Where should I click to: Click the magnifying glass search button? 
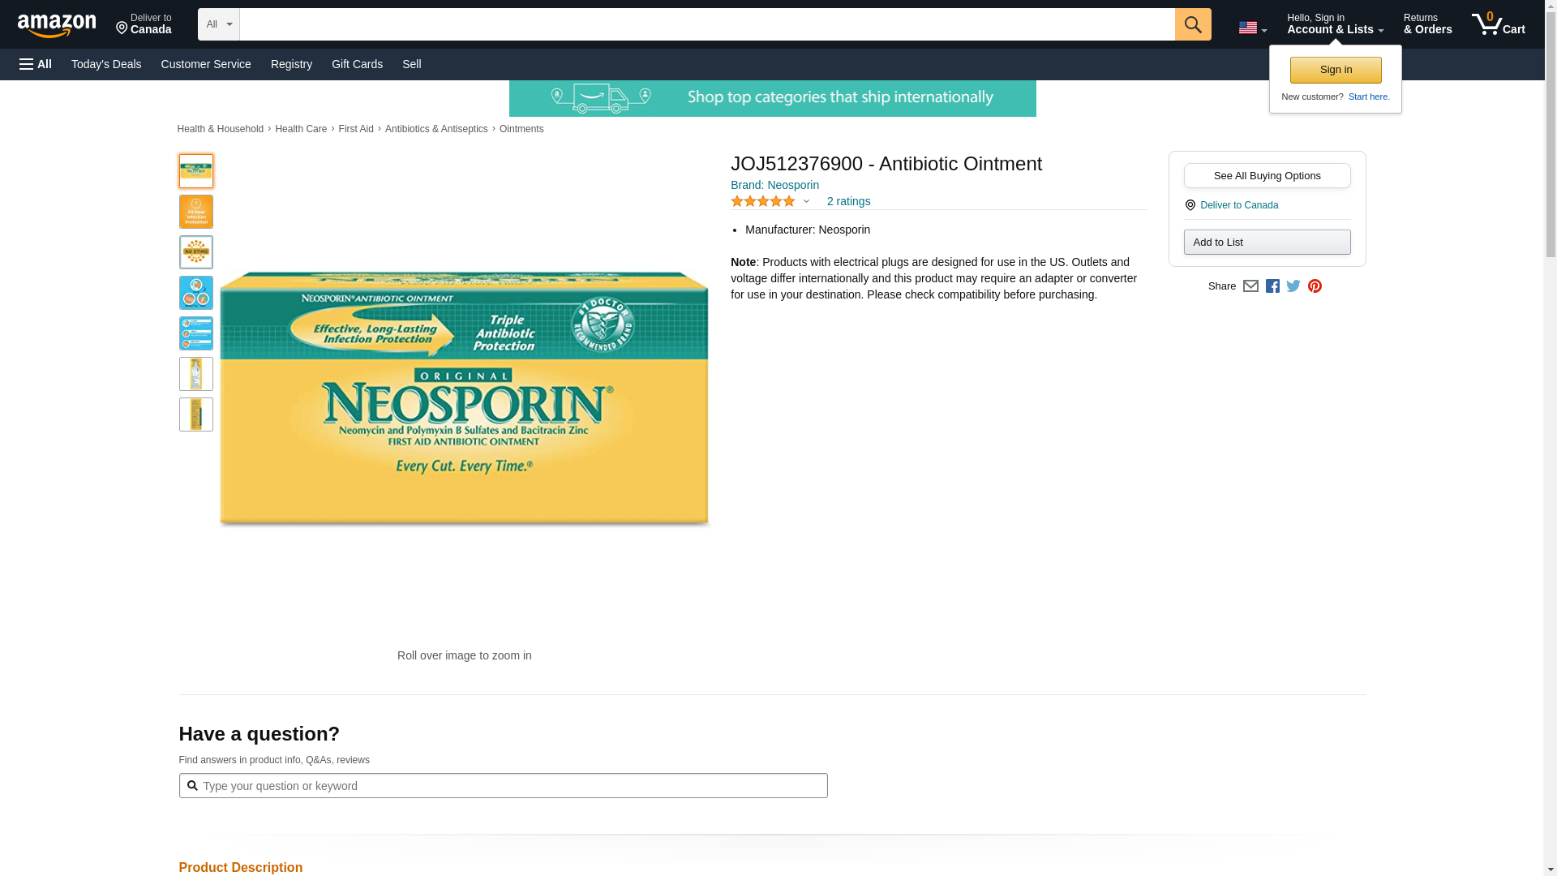[x=1192, y=24]
